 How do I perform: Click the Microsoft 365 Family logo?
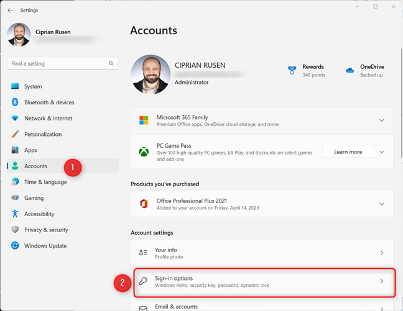[144, 120]
